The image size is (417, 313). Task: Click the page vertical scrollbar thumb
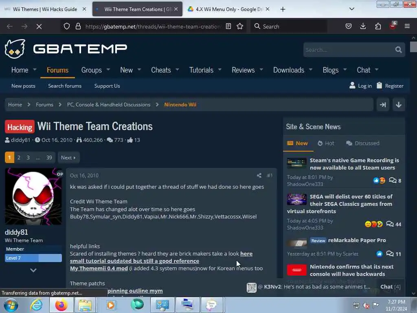tap(413, 47)
